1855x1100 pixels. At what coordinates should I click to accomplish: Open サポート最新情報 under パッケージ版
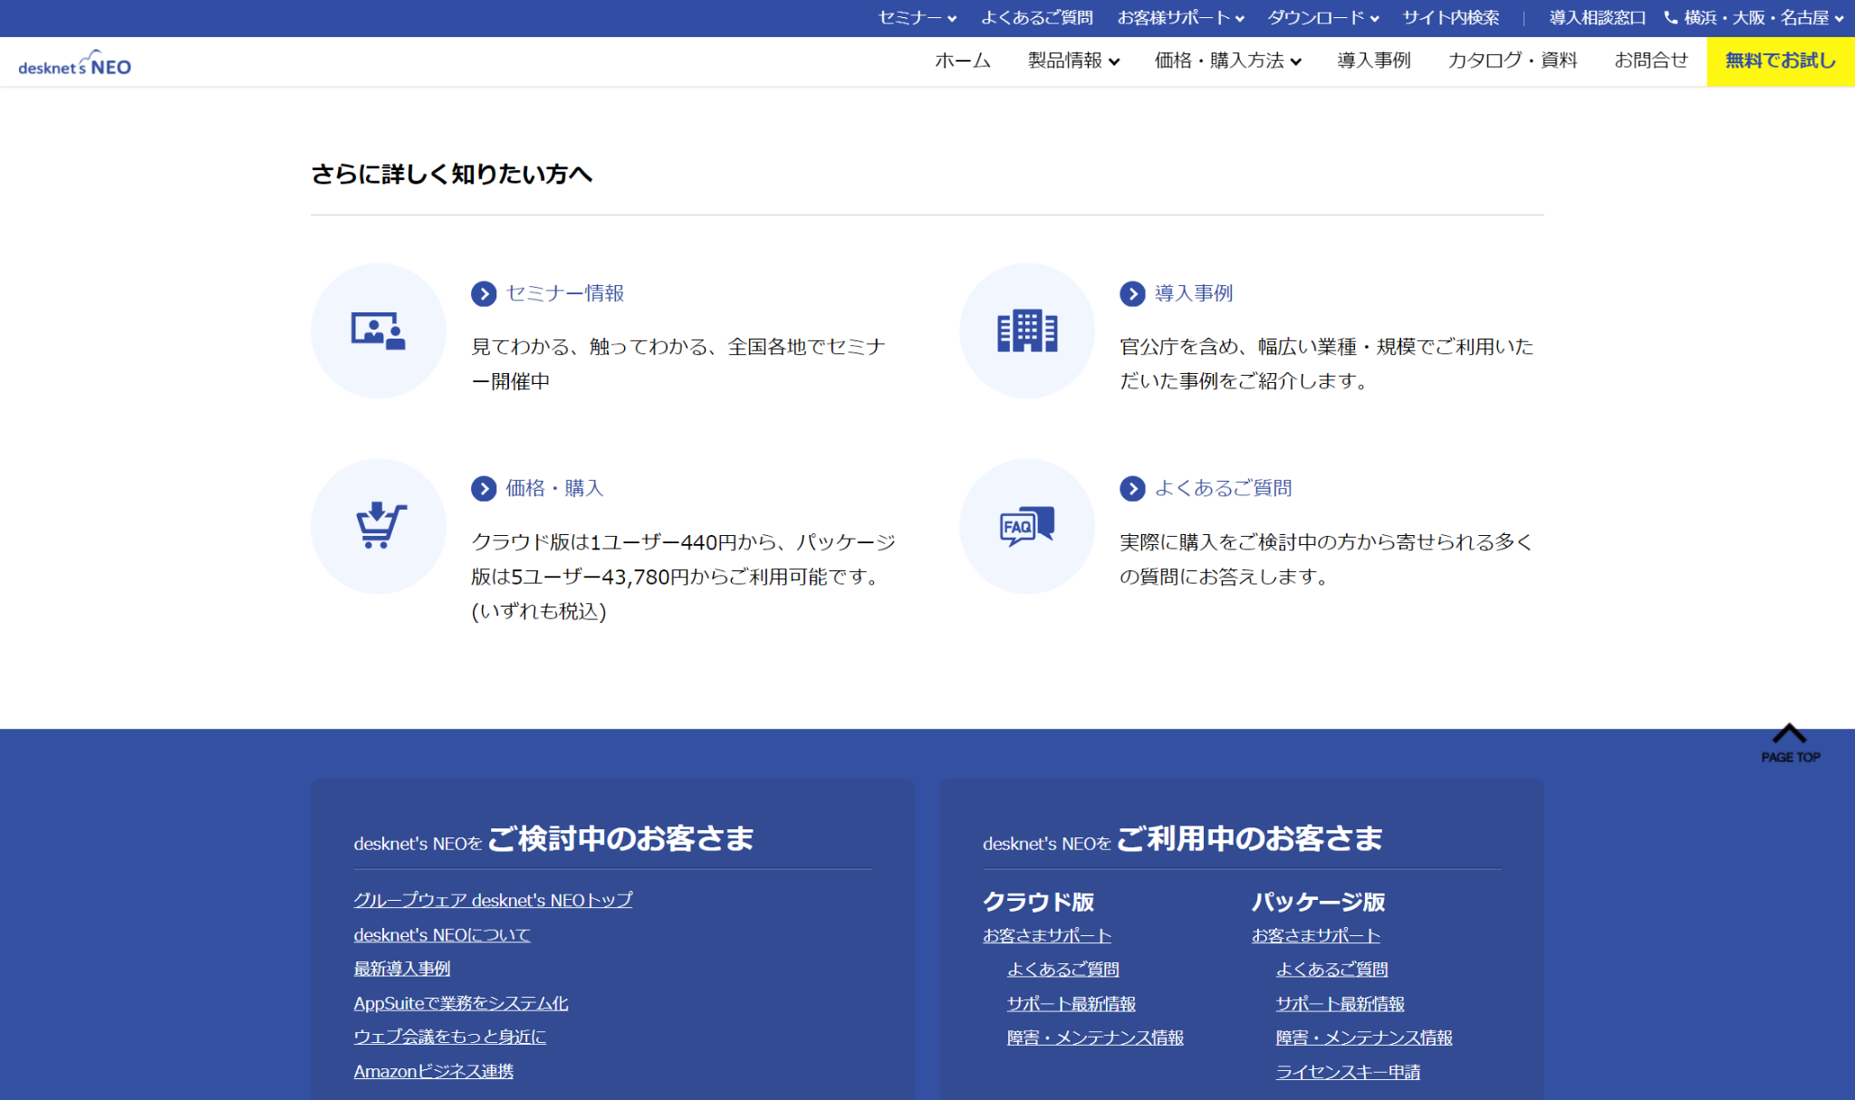pyautogui.click(x=1341, y=1004)
